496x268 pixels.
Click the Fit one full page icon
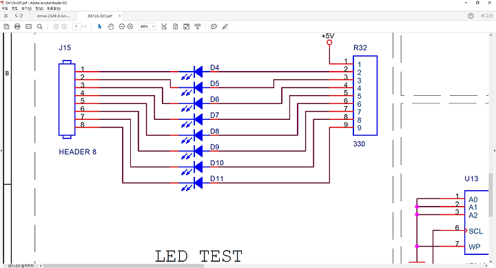(176, 27)
